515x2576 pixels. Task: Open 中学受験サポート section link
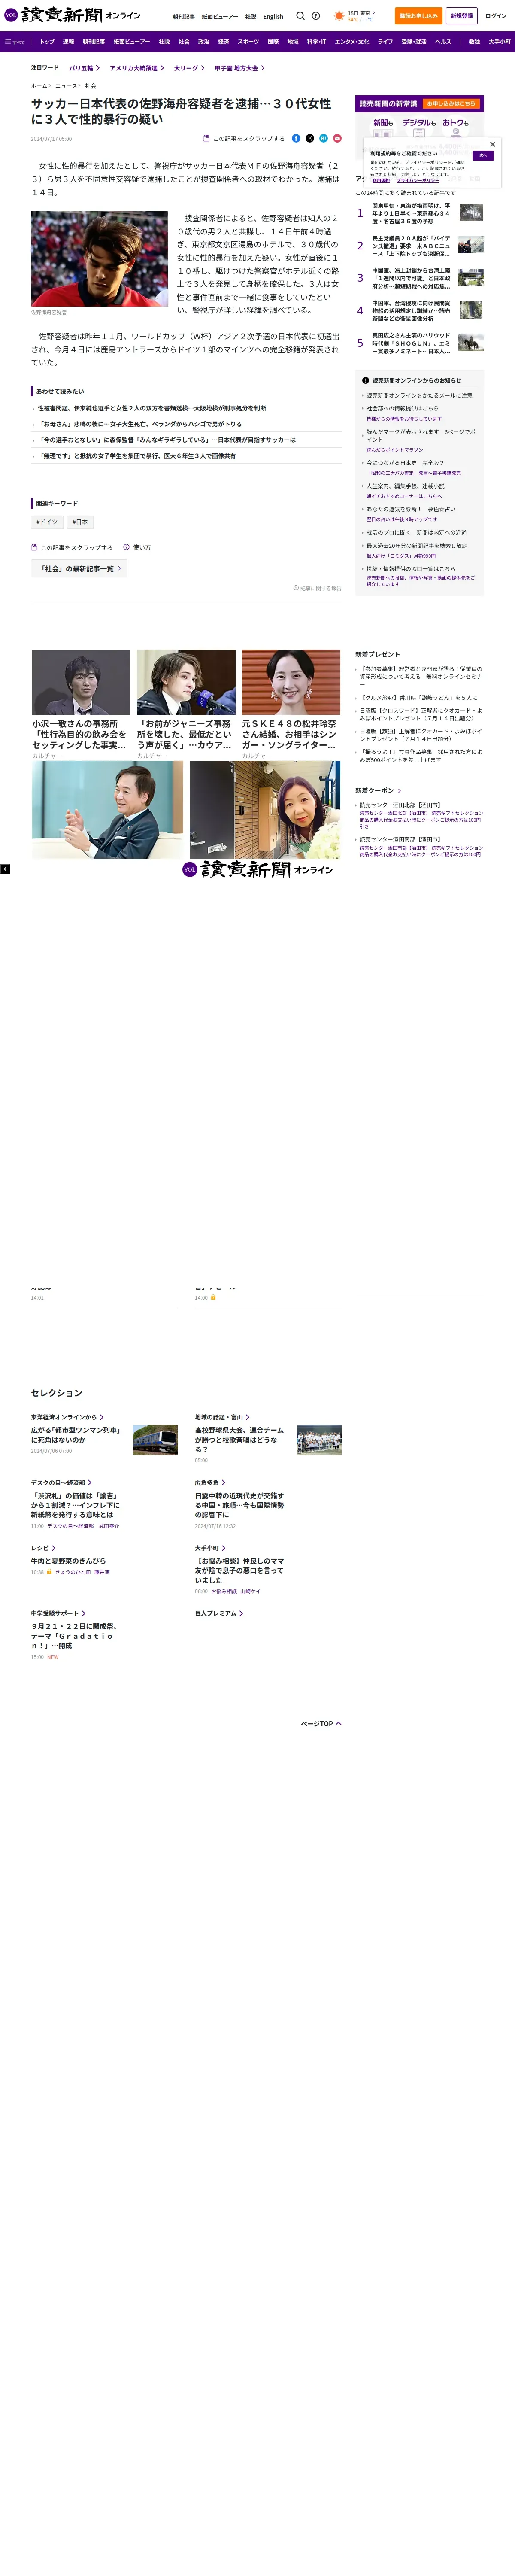point(58,1613)
